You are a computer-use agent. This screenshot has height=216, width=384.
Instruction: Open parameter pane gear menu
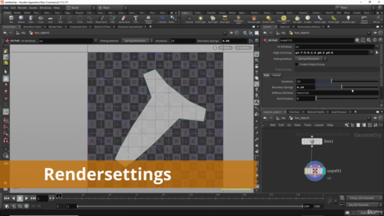pos(357,40)
